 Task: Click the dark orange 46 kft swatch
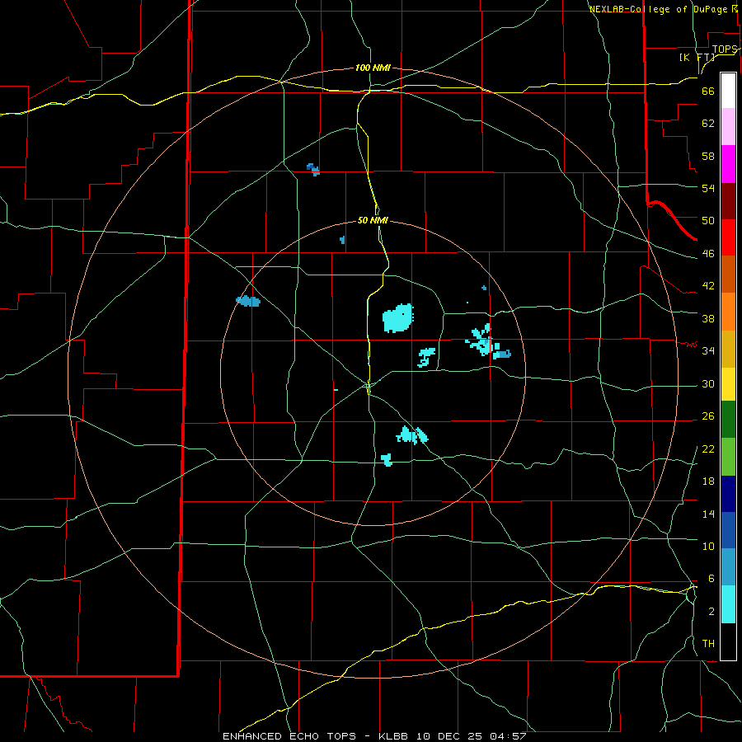pos(728,274)
